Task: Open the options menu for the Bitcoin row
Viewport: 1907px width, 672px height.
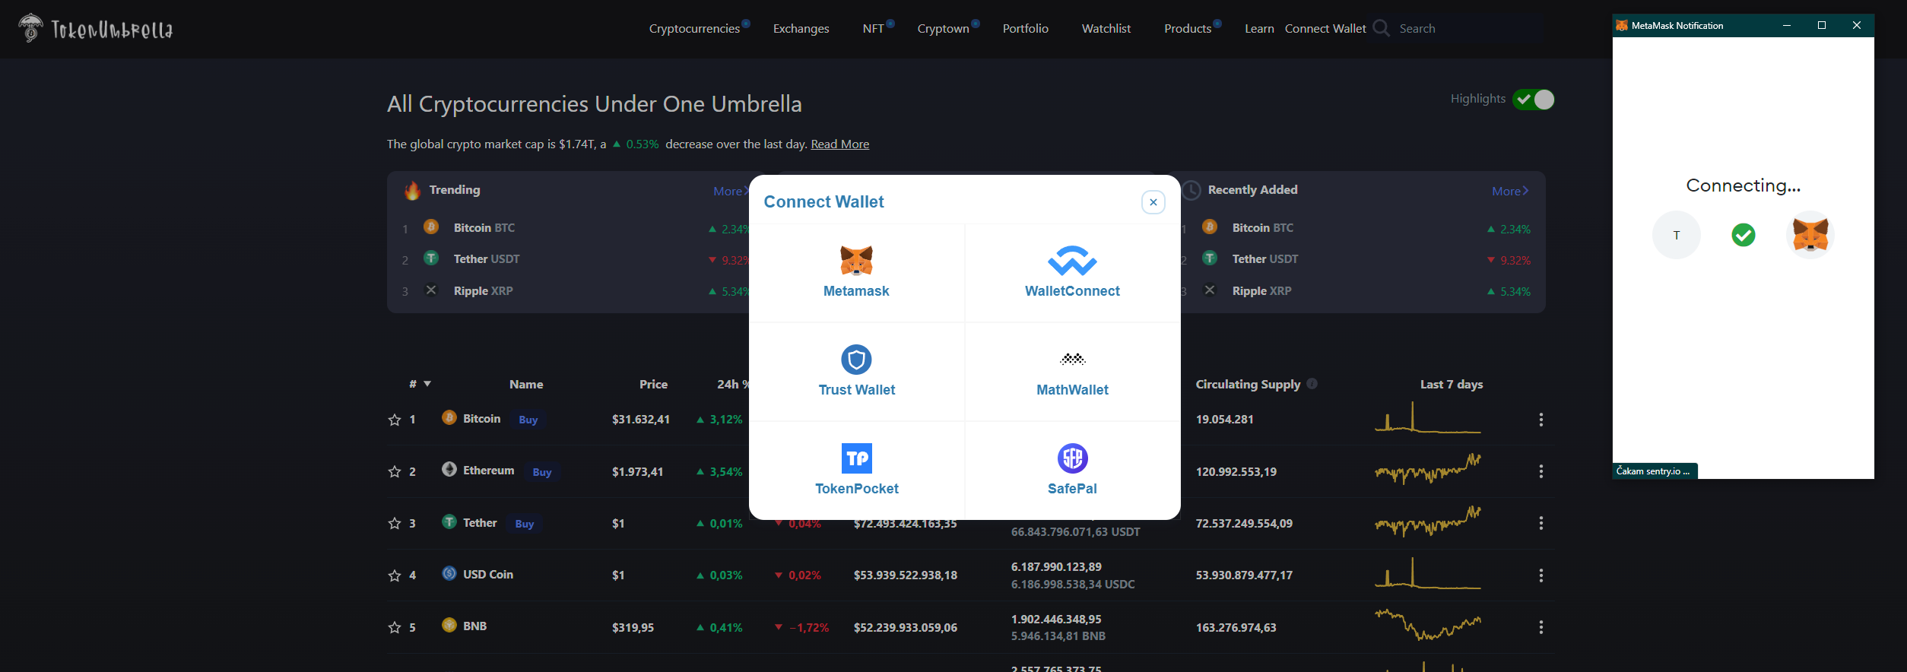Action: (1541, 420)
